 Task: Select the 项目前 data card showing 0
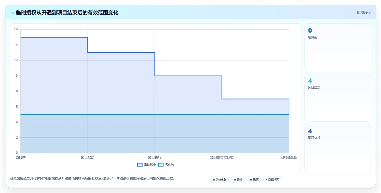pyautogui.click(x=338, y=47)
